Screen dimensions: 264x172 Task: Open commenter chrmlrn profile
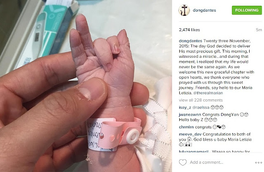pyautogui.click(x=186, y=127)
